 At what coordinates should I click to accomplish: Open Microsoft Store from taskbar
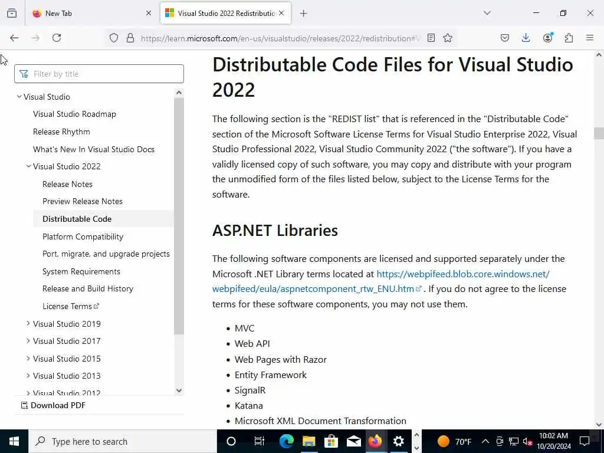[x=331, y=441]
